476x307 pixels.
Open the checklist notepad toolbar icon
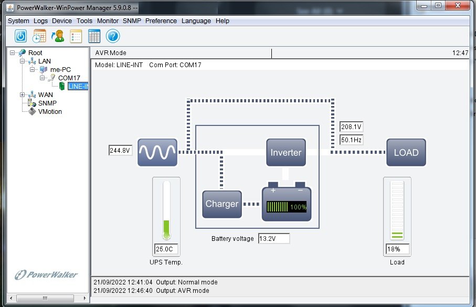click(76, 36)
